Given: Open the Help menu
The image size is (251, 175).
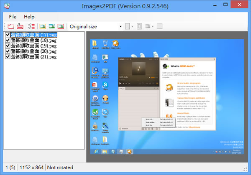Looking at the screenshot, I should pos(29,17).
